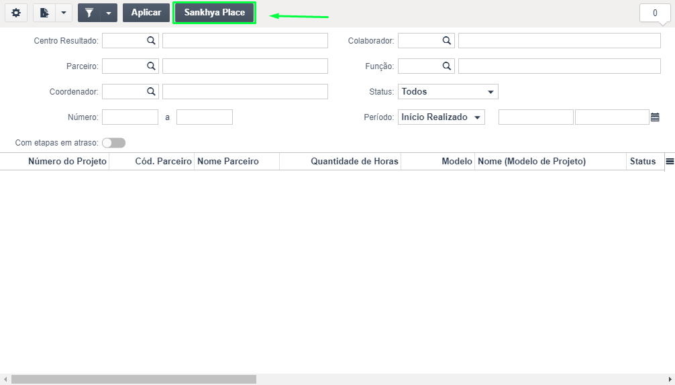675x385 pixels.
Task: Toggle Com etapas em atraso switch
Action: [113, 143]
